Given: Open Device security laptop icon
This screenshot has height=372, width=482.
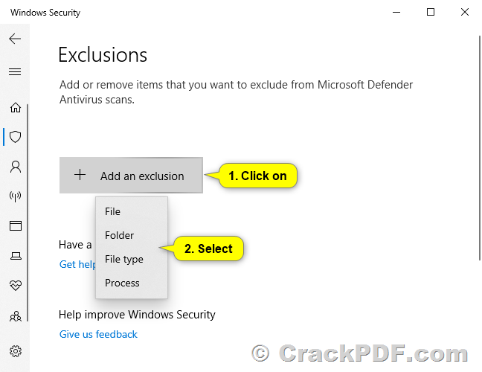Looking at the screenshot, I should (x=16, y=256).
